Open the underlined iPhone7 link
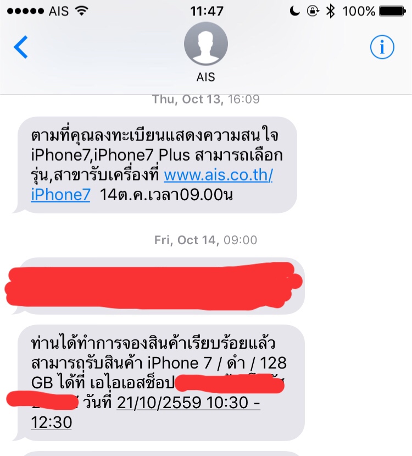This screenshot has height=456, width=412. tap(60, 195)
